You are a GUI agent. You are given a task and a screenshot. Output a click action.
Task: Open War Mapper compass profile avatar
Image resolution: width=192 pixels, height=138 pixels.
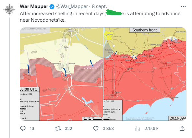pyautogui.click(x=9, y=10)
